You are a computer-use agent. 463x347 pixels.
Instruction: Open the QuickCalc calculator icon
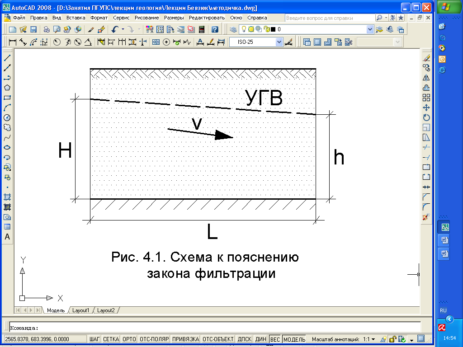(x=202, y=29)
